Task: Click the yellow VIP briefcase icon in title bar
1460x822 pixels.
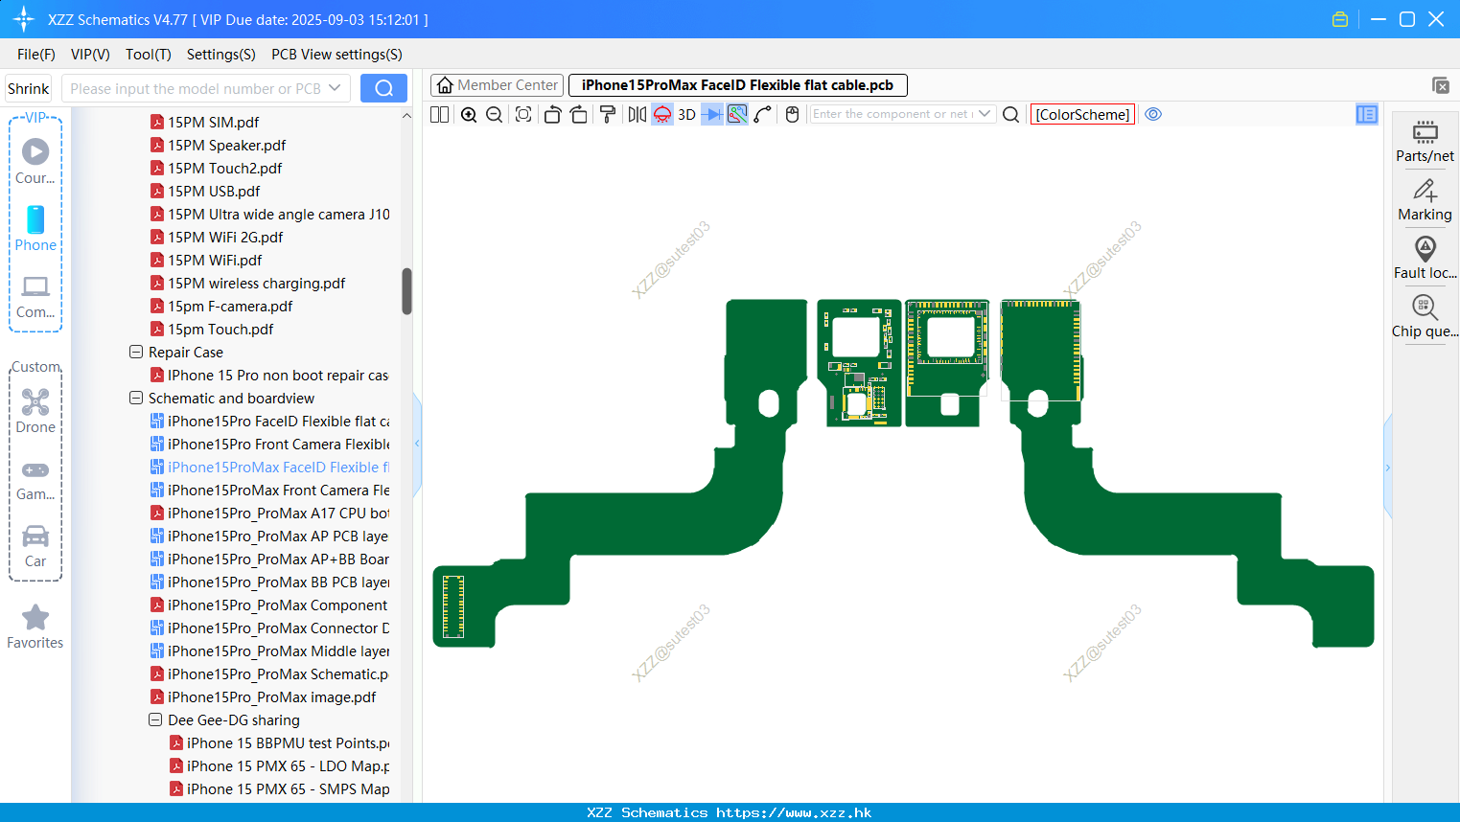Action: point(1340,19)
